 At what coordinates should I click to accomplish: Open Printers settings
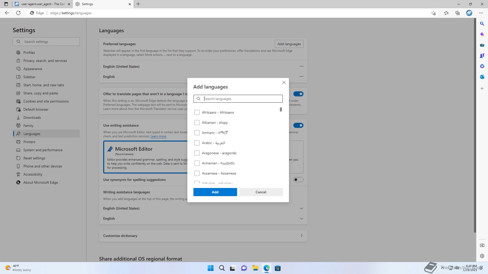(x=46, y=142)
